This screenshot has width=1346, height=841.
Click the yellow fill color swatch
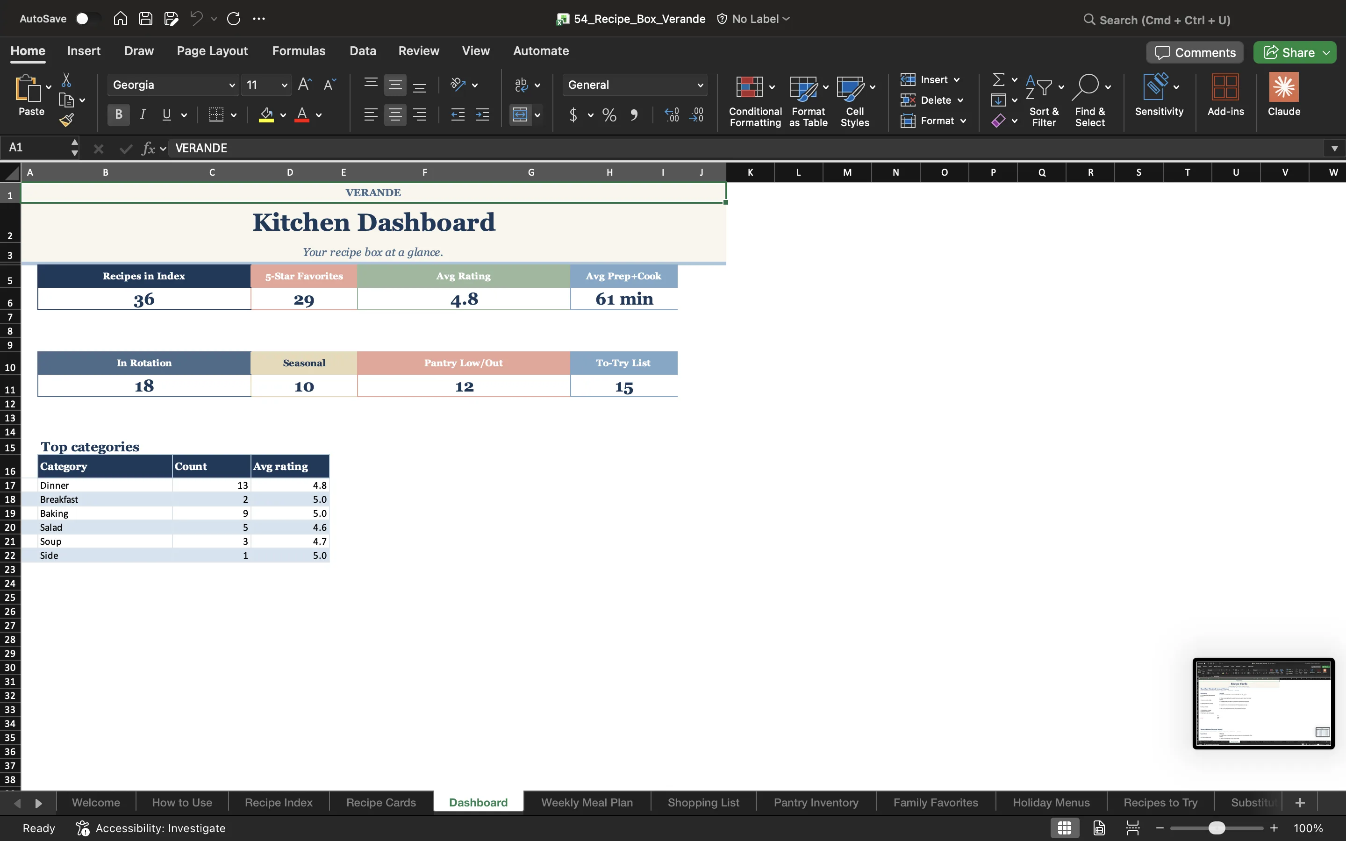pos(266,115)
